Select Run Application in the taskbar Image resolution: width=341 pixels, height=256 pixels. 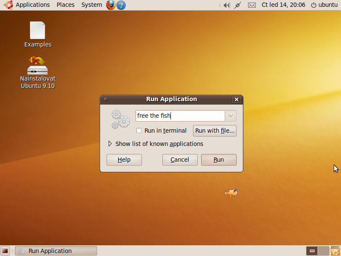click(56, 251)
